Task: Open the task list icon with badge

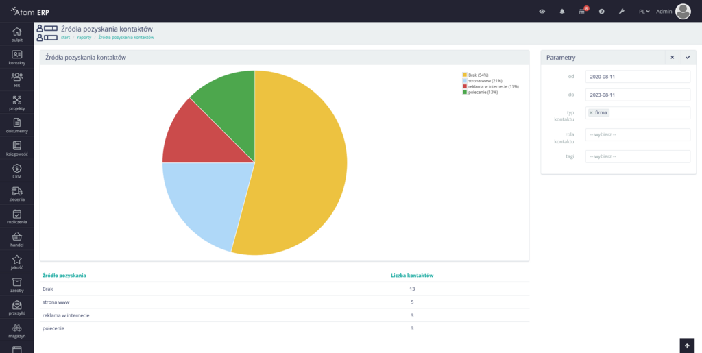Action: click(582, 12)
